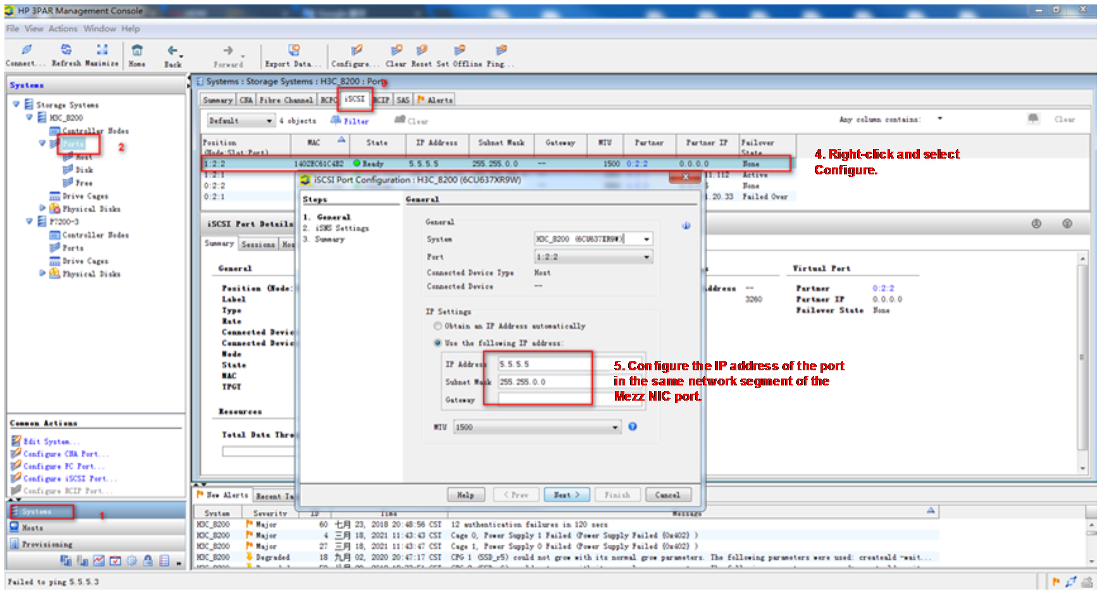Click the Ping toolbar icon
Screen dimensions: 1102x594
point(501,50)
